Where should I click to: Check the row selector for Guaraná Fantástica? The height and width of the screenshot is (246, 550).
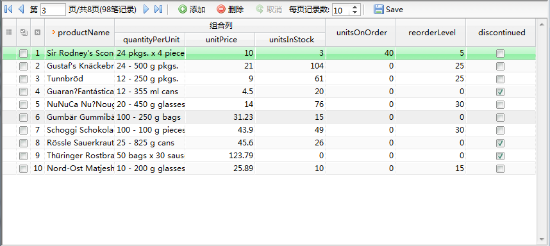point(24,92)
